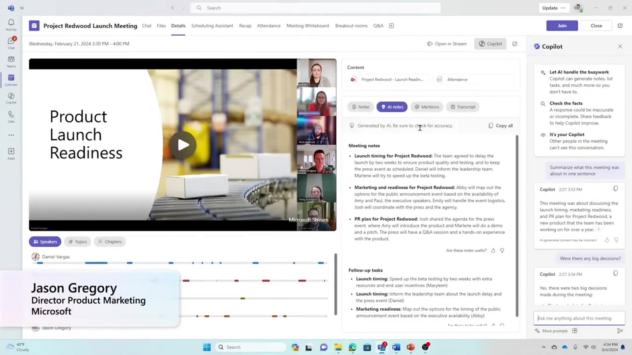
Task: Add a tab with plus icon
Action: (x=391, y=26)
